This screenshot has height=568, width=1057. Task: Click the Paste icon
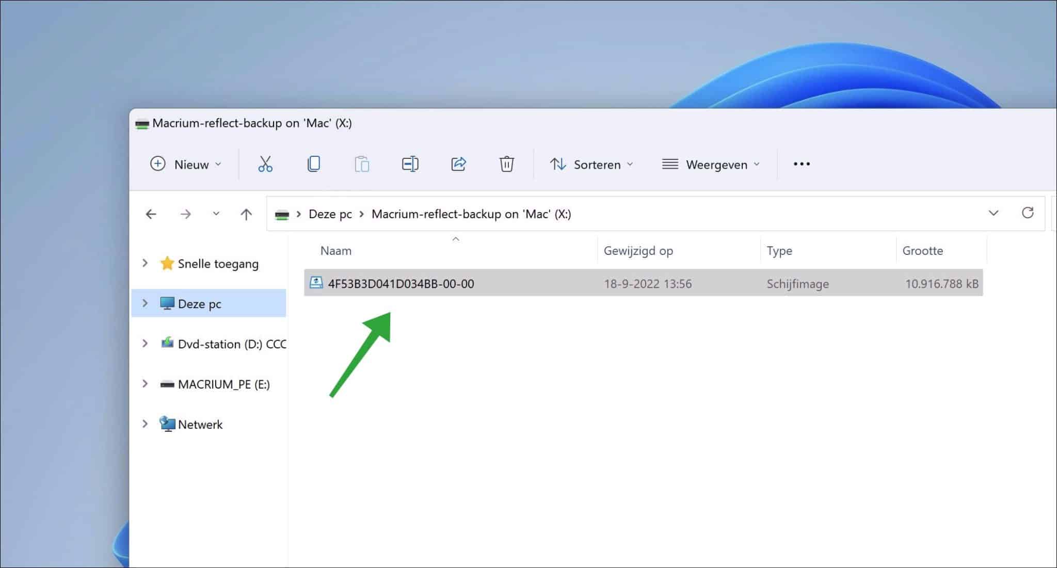(x=362, y=164)
